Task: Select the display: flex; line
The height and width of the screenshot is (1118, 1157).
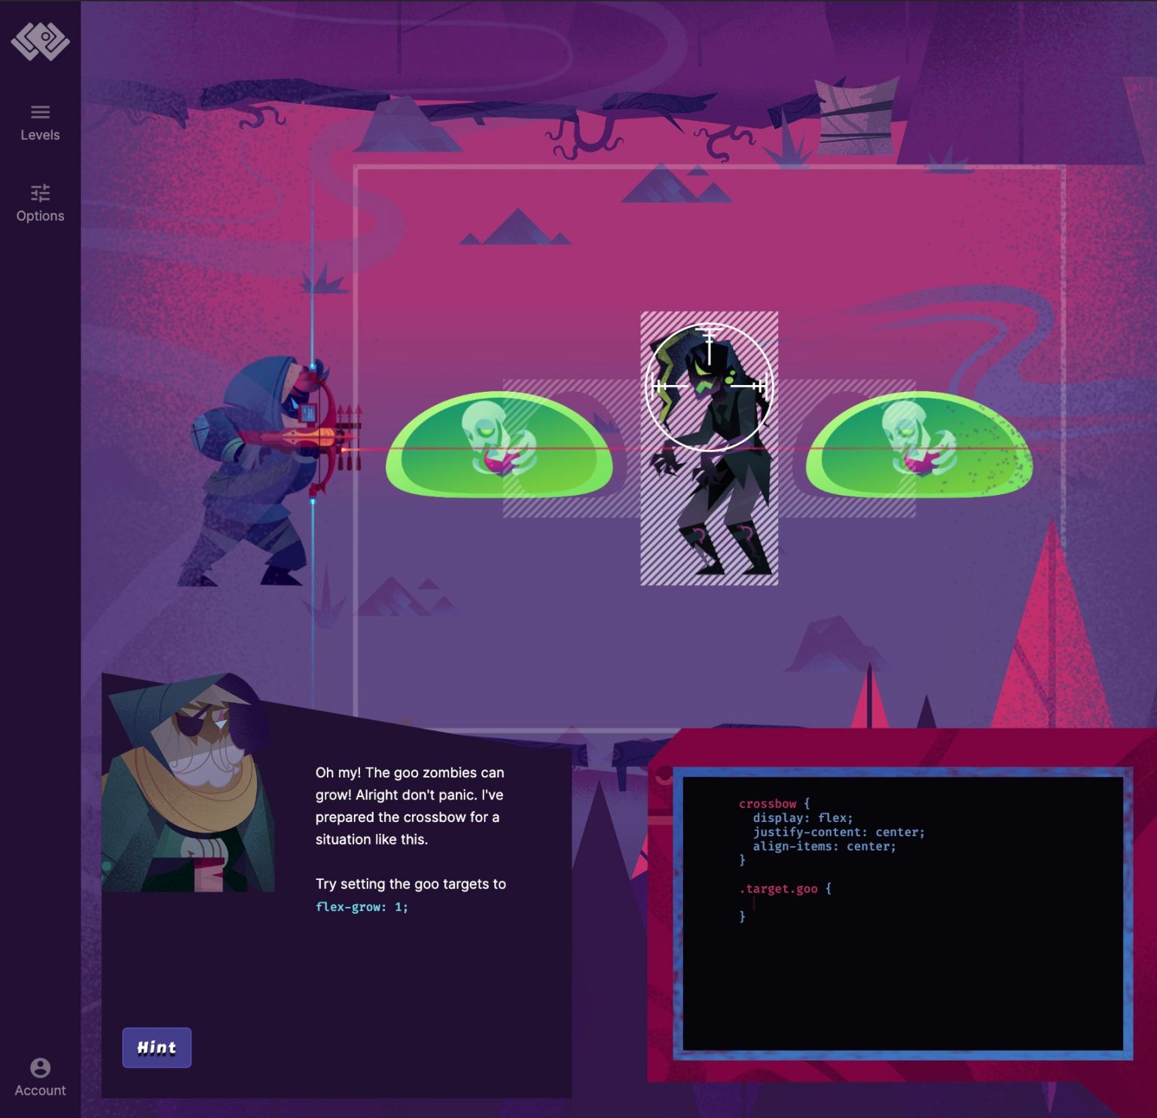Action: point(802,817)
